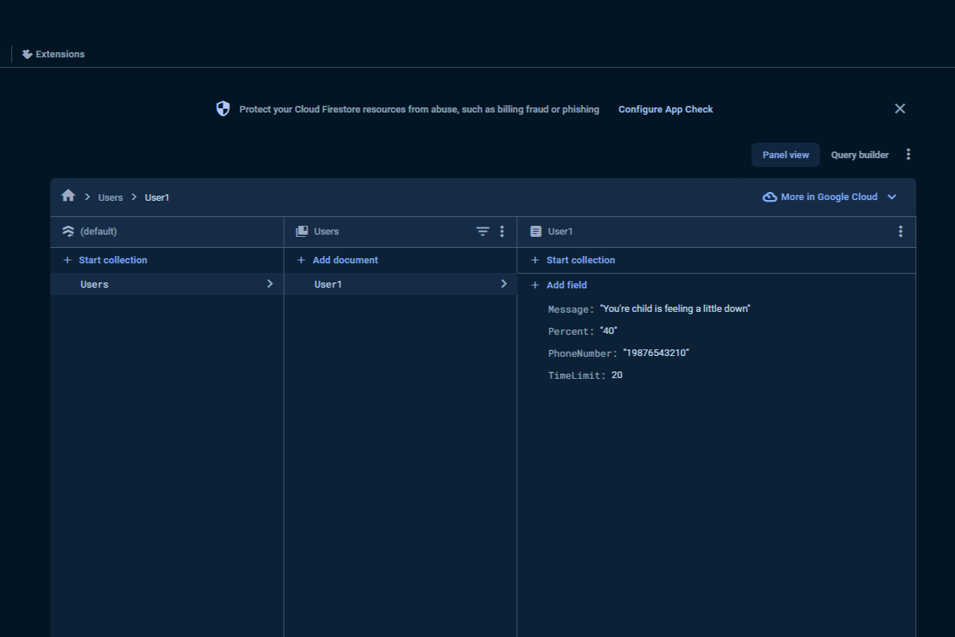This screenshot has height=637, width=955.
Task: Dismiss the App Check banner
Action: (x=900, y=108)
